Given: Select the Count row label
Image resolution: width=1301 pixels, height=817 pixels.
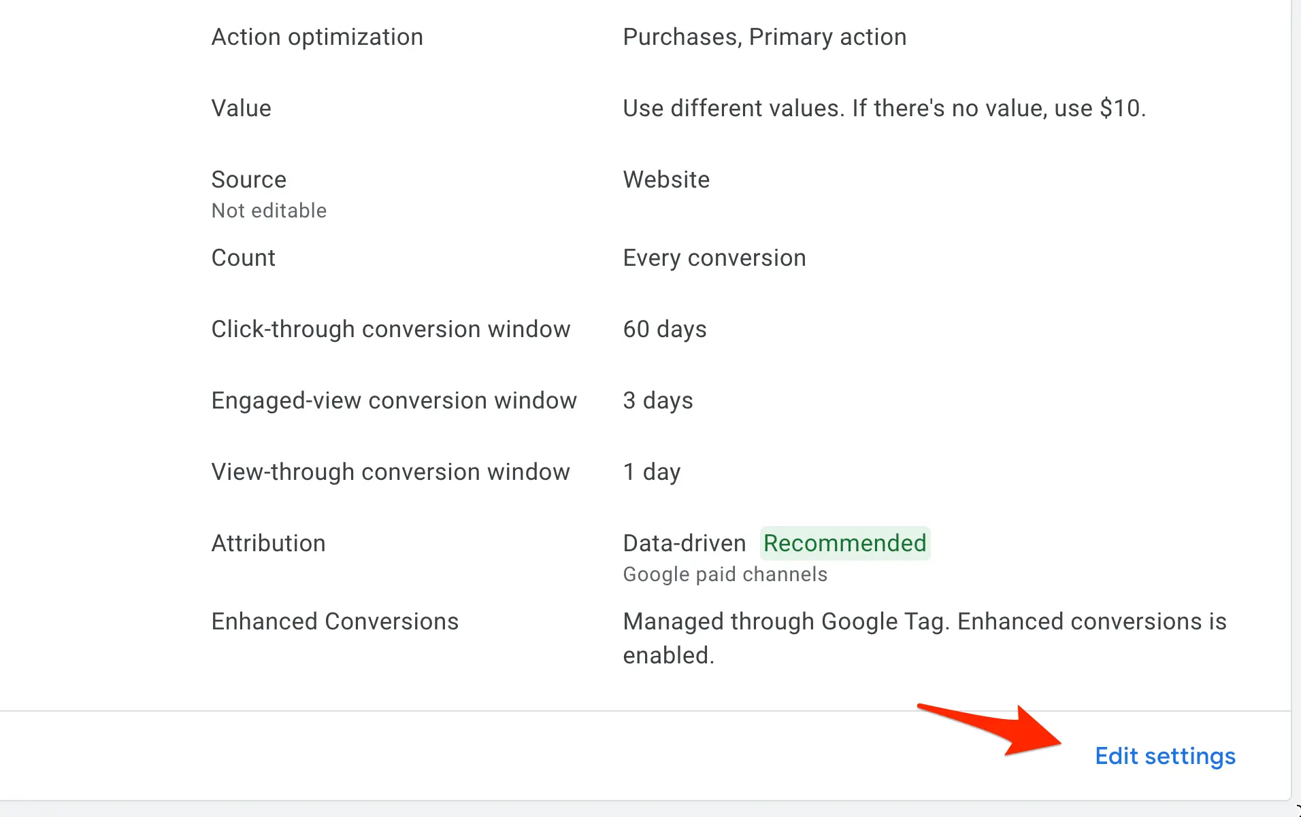Looking at the screenshot, I should (243, 258).
